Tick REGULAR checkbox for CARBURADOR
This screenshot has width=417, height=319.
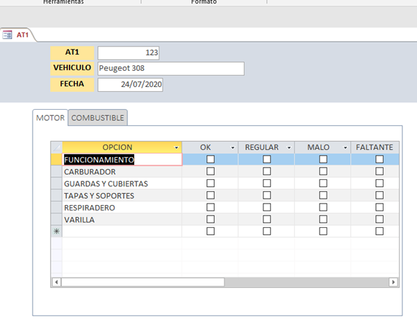click(267, 172)
